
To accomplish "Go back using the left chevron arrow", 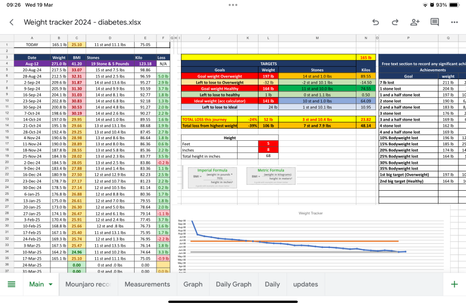I will pos(12,22).
